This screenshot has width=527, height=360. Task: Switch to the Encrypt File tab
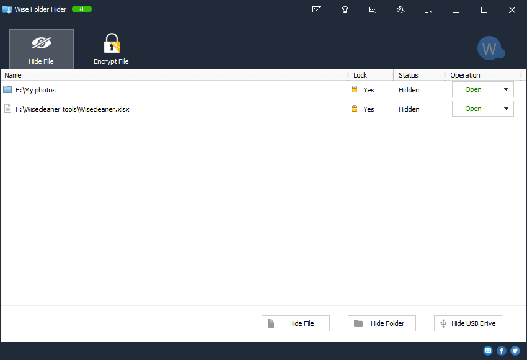coord(111,49)
